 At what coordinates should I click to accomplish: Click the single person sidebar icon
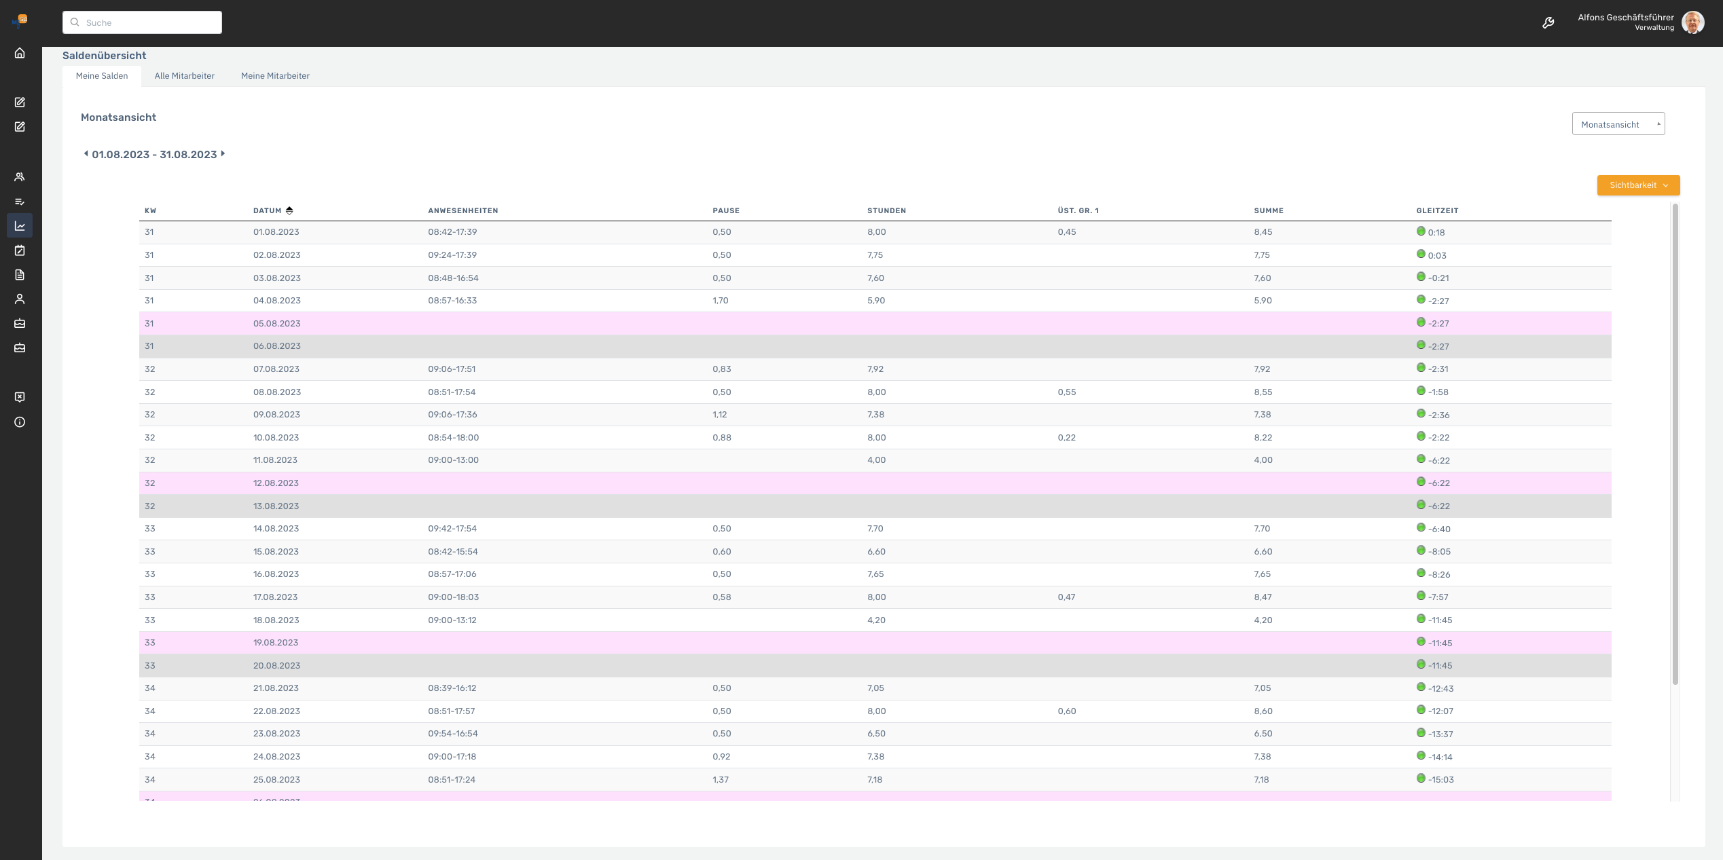pyautogui.click(x=20, y=299)
